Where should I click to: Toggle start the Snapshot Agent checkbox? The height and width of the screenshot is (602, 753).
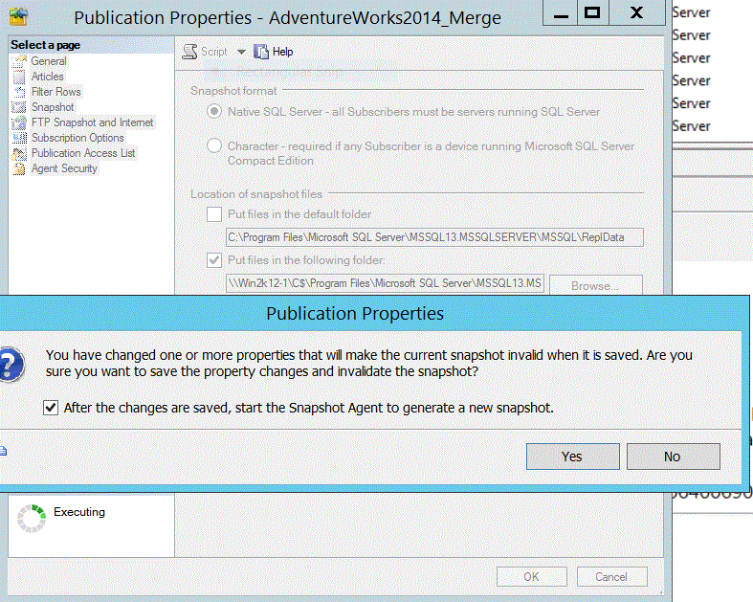pyautogui.click(x=51, y=408)
